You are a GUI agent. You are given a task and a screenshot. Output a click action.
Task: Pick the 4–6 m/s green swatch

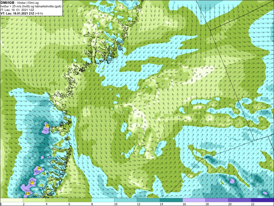(x=57, y=200)
